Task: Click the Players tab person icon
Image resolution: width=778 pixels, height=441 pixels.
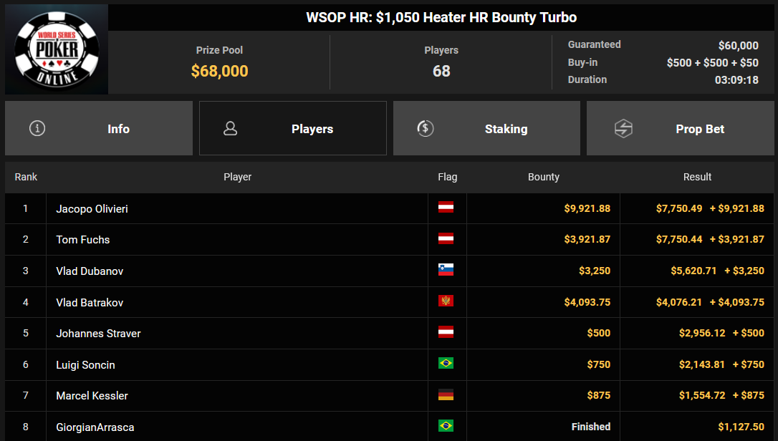Action: (230, 128)
